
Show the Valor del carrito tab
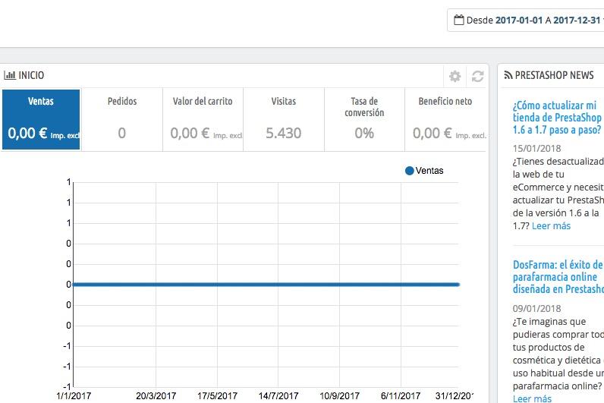pyautogui.click(x=203, y=118)
